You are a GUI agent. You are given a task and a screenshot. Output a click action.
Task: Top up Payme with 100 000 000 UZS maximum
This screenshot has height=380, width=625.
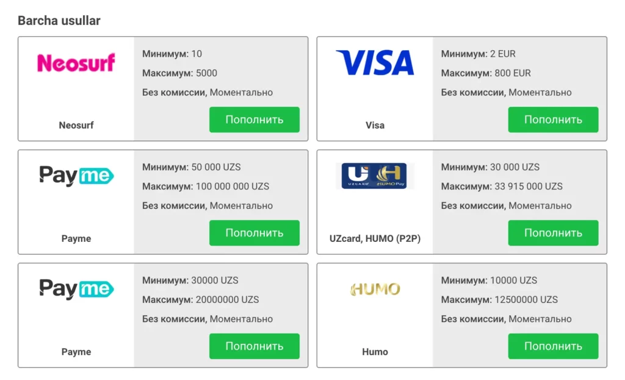coord(254,233)
